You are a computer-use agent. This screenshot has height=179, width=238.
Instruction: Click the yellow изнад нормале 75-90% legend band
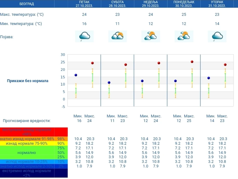point(27,144)
